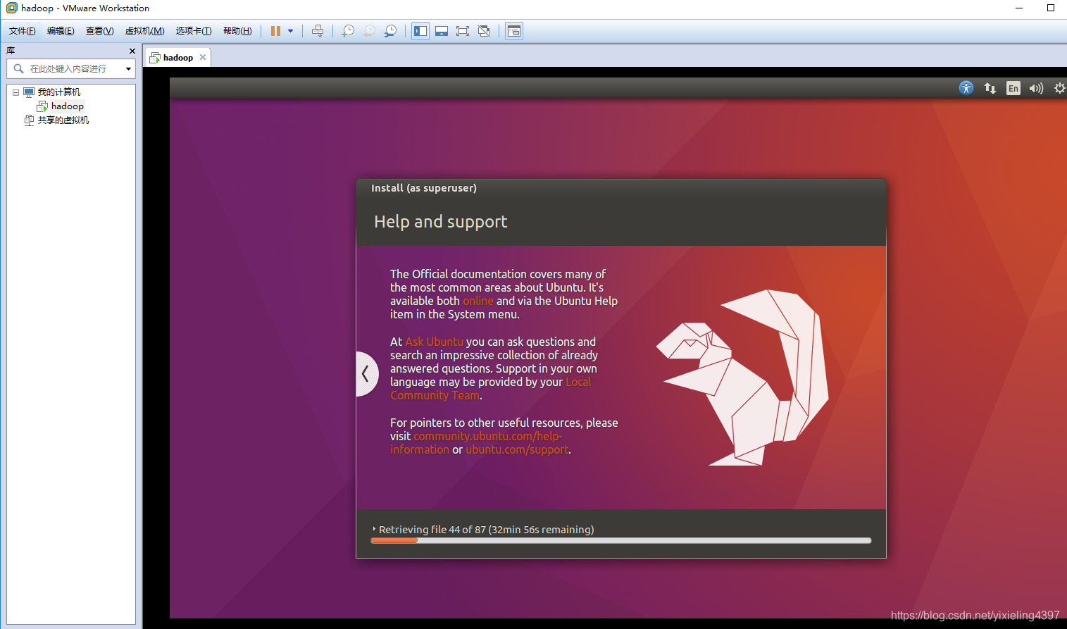Select the hadoop VM in the library
Viewport: 1067px width, 629px height.
coord(67,106)
